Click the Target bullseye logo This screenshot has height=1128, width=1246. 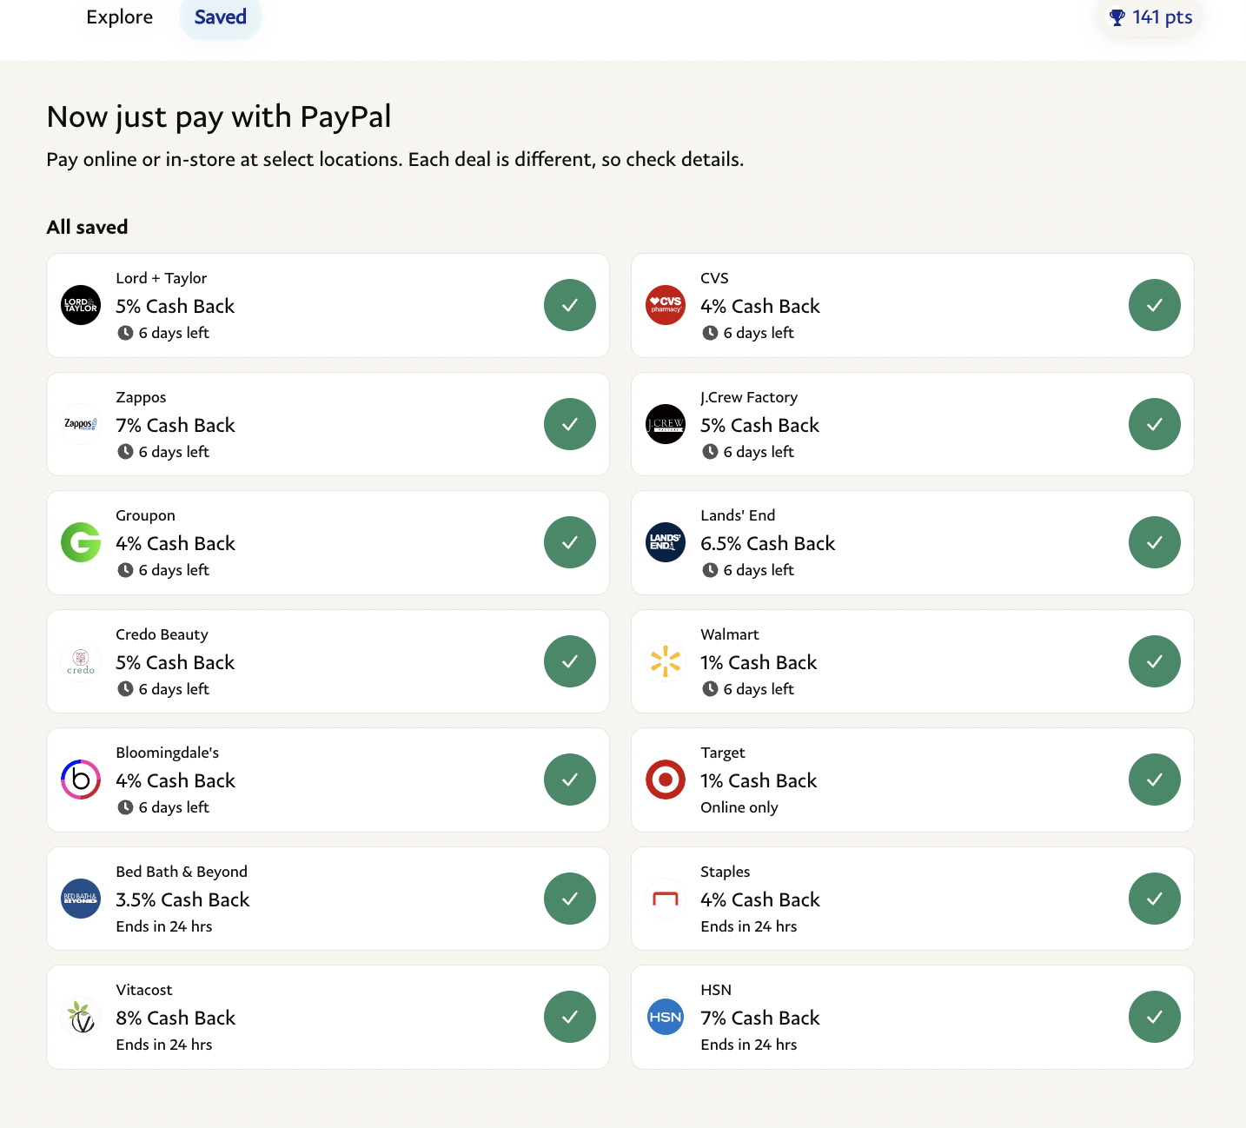pos(666,780)
